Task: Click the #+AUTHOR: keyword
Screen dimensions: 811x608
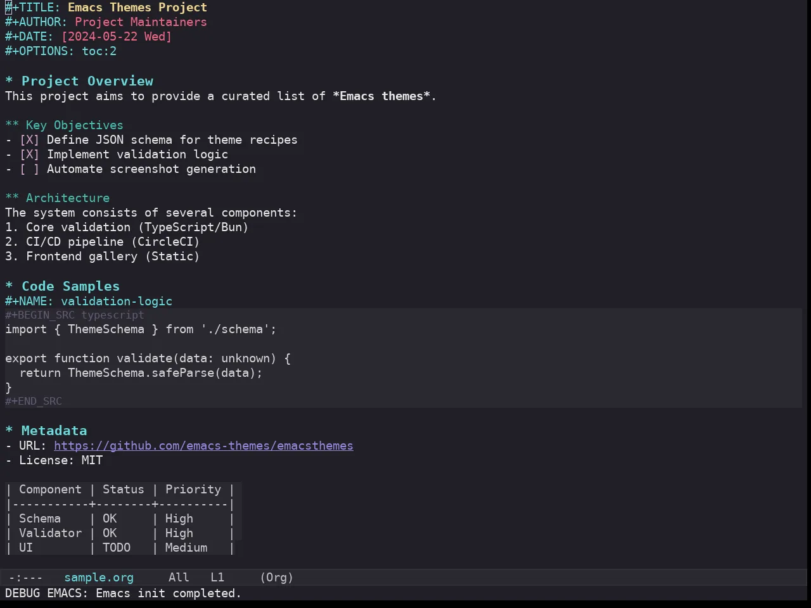Action: (36, 22)
